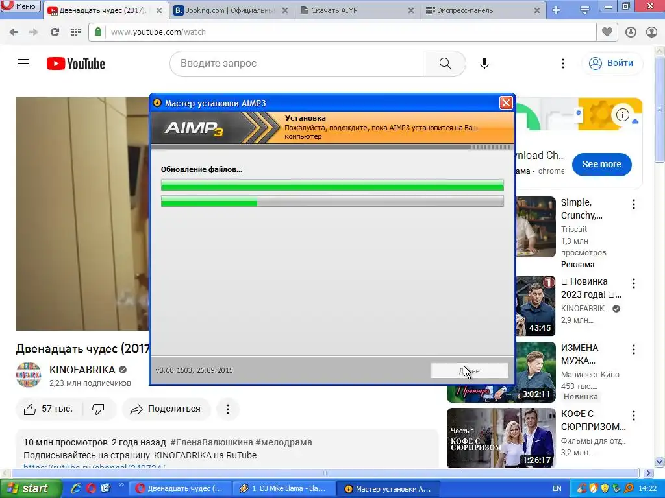
Task: Open options menu for Simple, Crunchy video
Action: pos(634,204)
